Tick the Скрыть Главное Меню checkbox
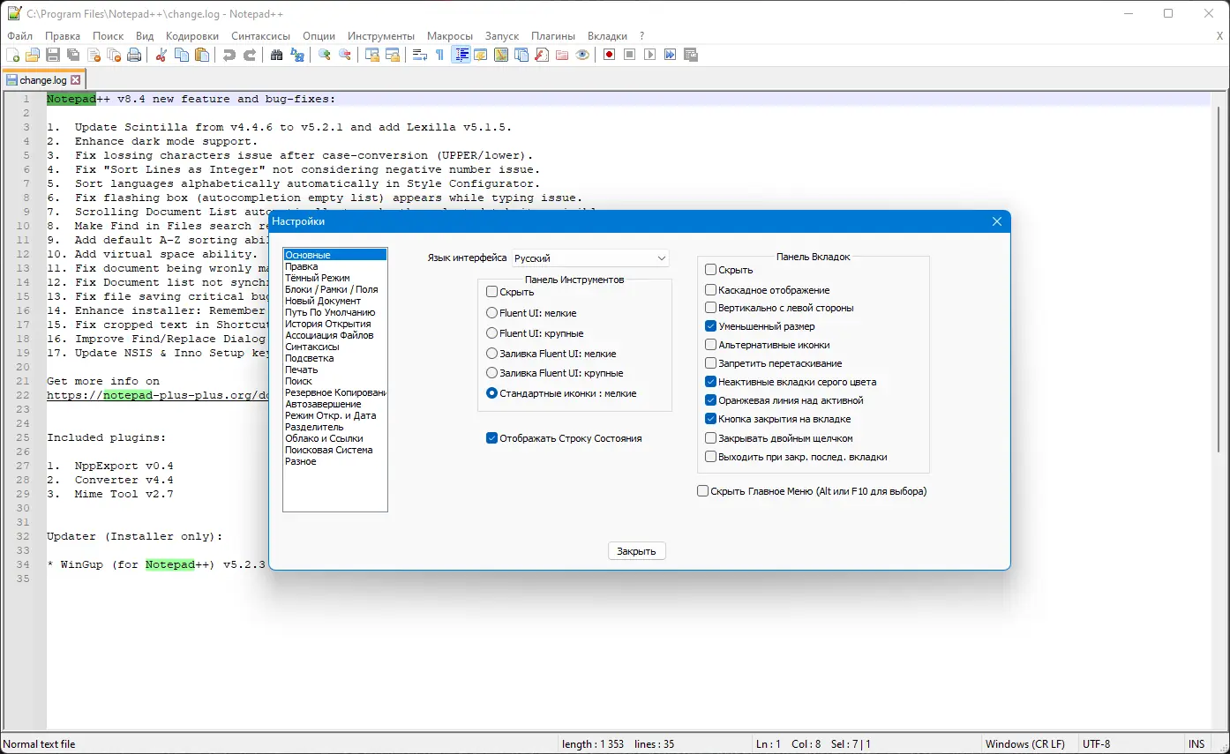The image size is (1230, 754). tap(703, 491)
